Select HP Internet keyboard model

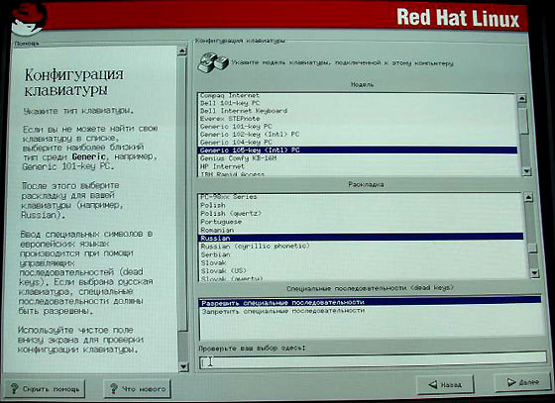pos(358,166)
